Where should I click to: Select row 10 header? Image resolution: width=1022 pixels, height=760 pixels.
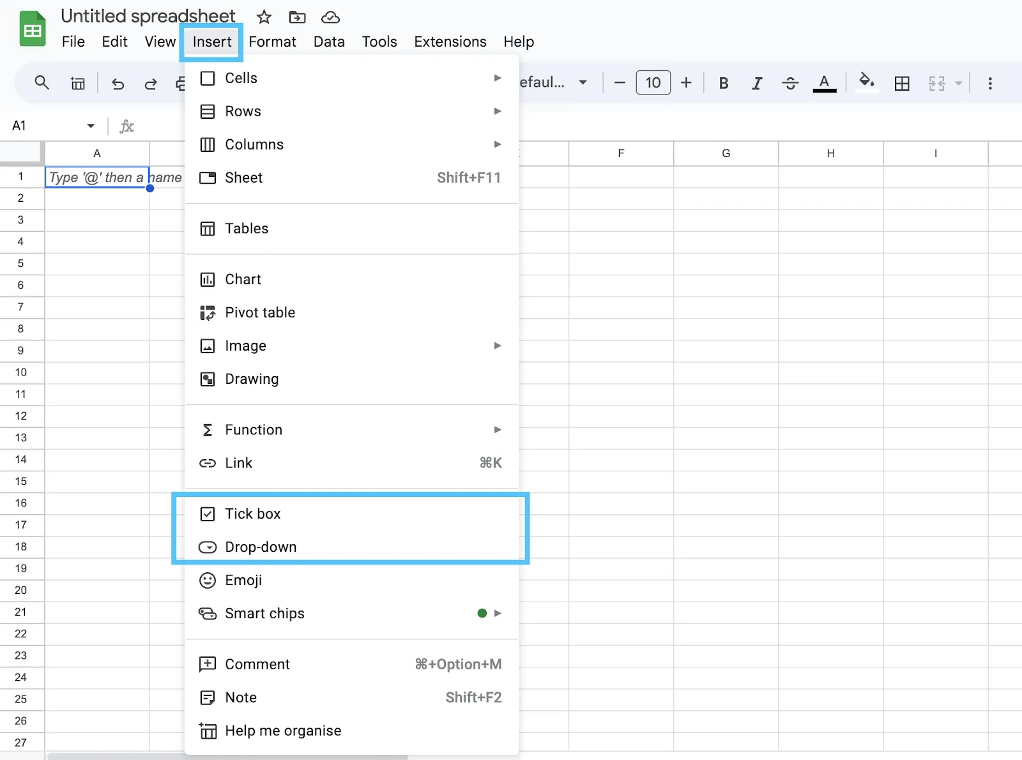21,372
